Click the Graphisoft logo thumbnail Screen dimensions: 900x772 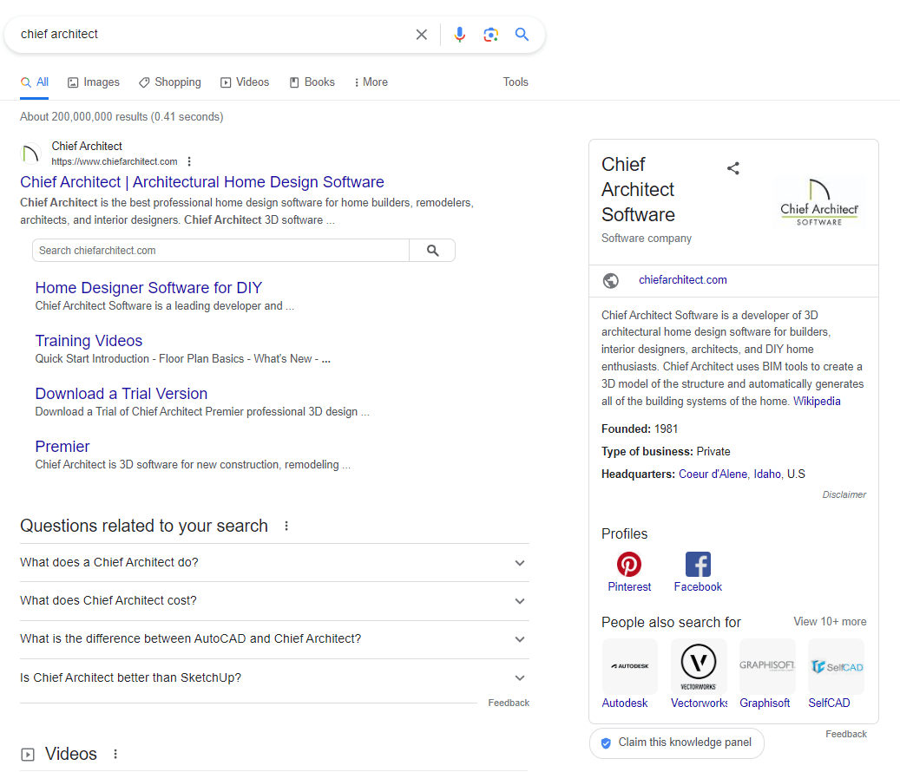pos(767,666)
